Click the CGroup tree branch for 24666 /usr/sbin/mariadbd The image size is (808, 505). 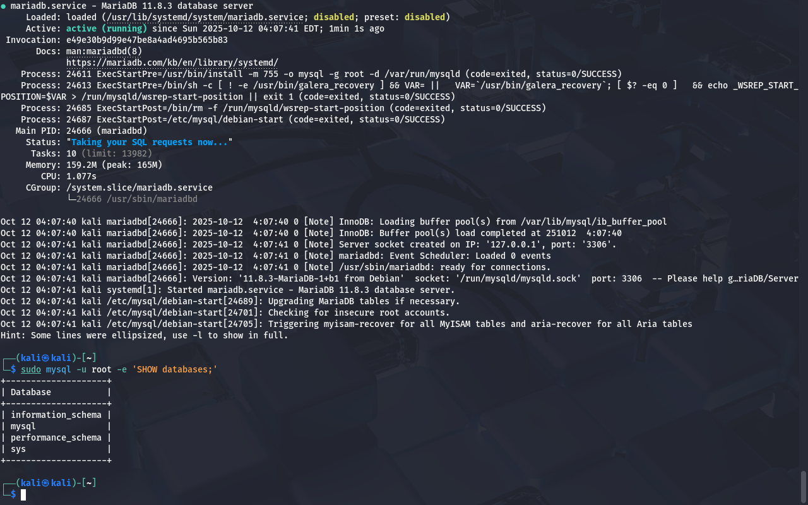pyautogui.click(x=132, y=199)
